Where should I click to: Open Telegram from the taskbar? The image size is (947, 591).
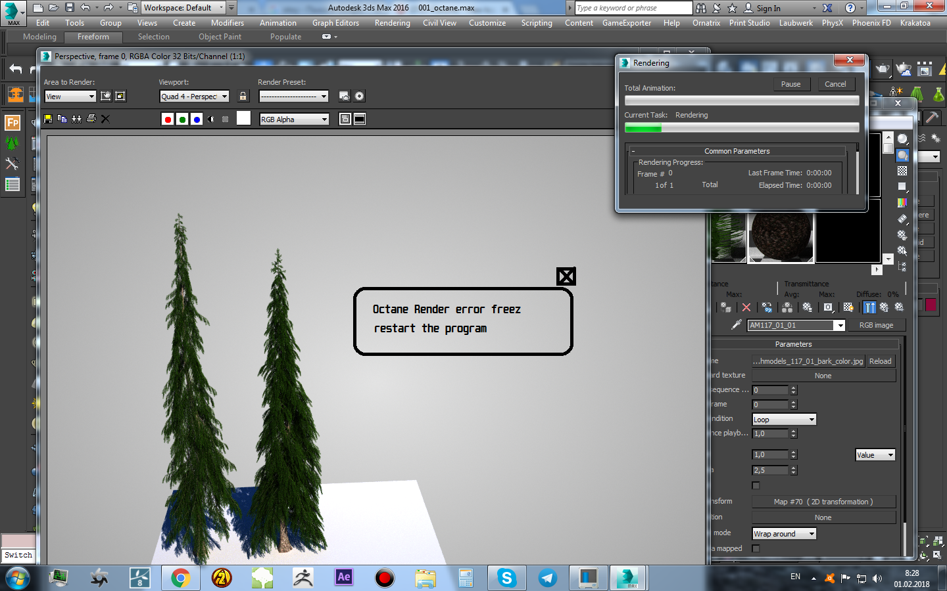(x=548, y=578)
